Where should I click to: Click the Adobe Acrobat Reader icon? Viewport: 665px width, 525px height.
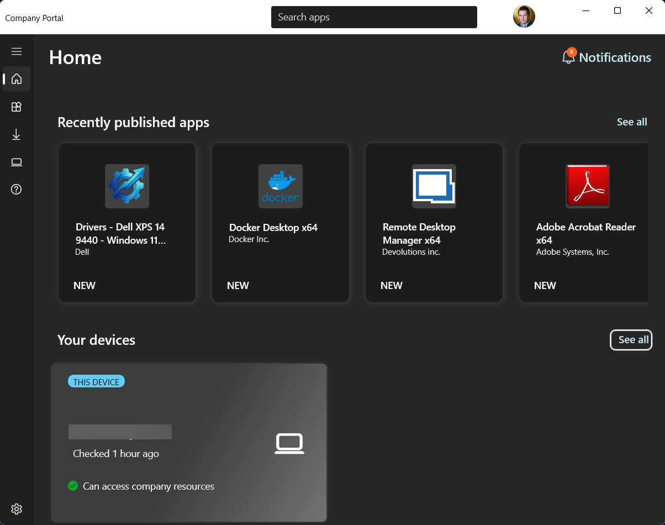click(588, 186)
